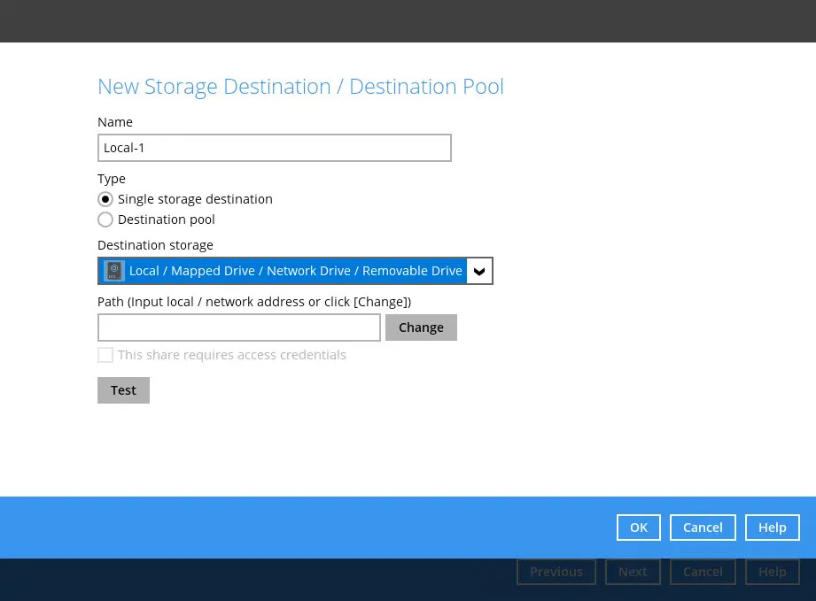
Task: Click the "Destination pool" label text
Action: pos(167,220)
